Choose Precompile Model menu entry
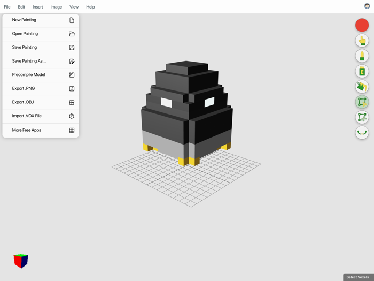The image size is (374, 281). point(41,75)
